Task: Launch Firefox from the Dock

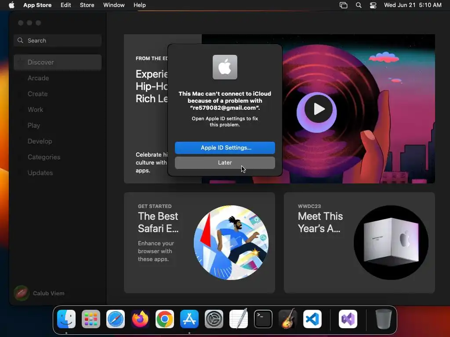Action: click(140, 319)
